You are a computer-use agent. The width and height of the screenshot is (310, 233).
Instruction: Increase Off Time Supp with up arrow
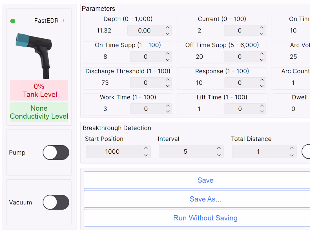coord(262,54)
